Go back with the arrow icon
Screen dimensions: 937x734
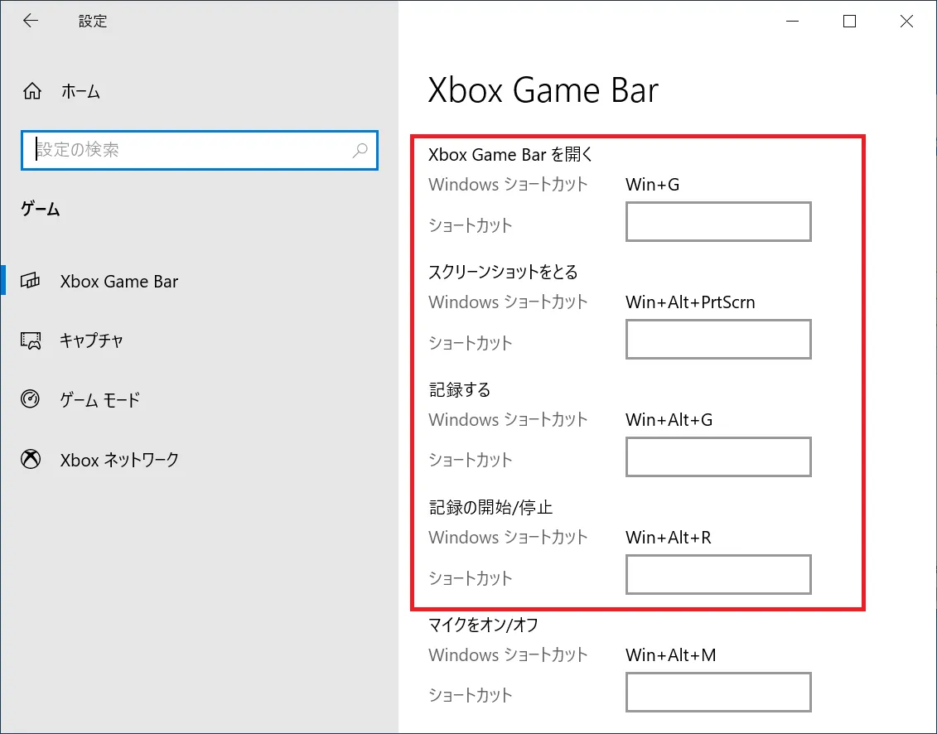(31, 21)
